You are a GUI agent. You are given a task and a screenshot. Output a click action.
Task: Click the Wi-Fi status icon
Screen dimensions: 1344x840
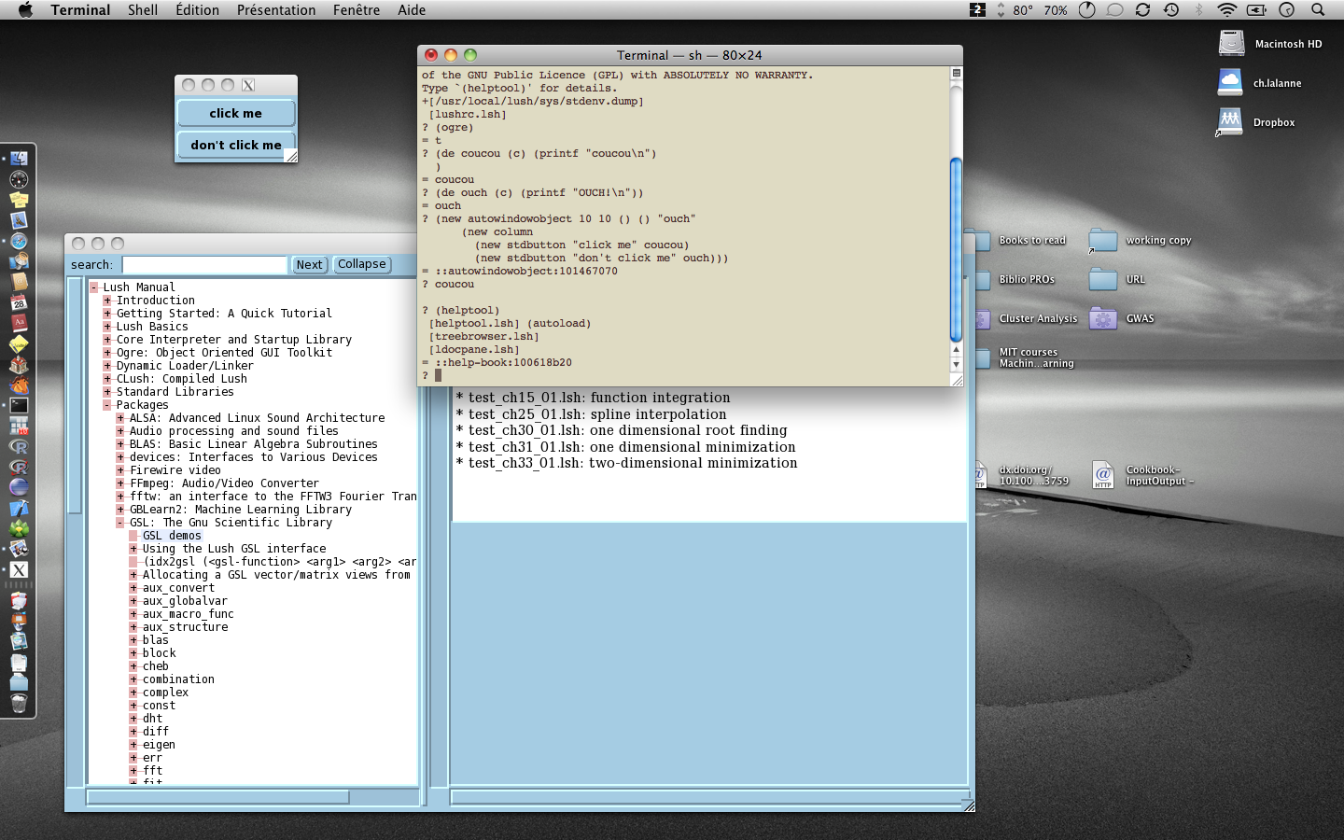[1226, 10]
